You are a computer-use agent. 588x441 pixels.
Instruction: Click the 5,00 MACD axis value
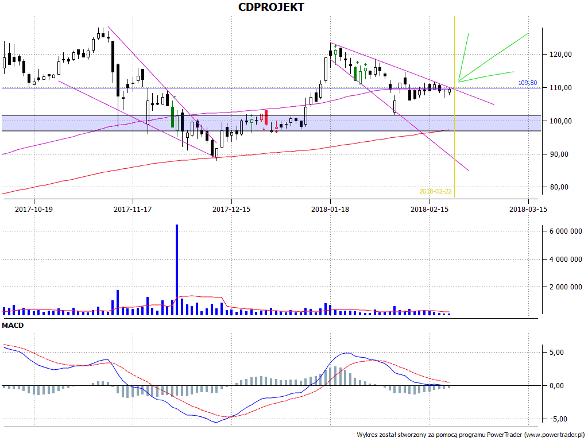tap(556, 353)
